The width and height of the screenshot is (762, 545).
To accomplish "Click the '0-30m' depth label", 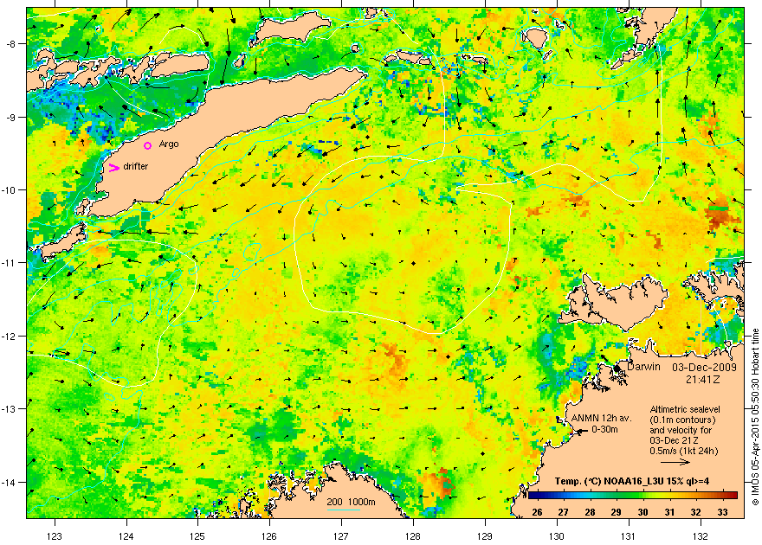I will coord(604,429).
